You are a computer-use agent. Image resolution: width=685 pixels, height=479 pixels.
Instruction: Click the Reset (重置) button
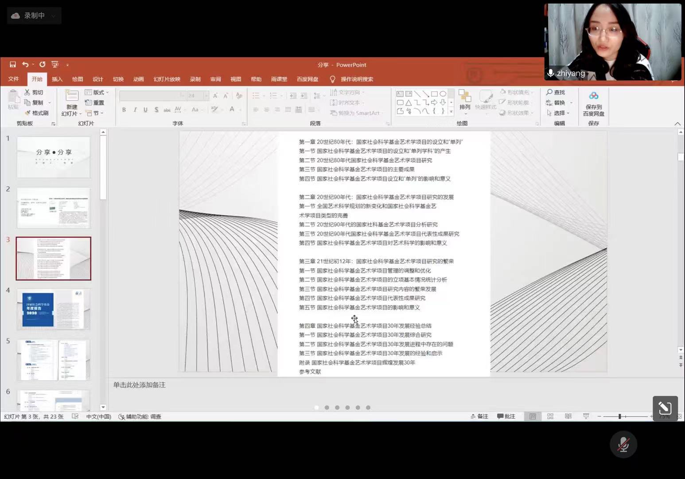tap(94, 102)
